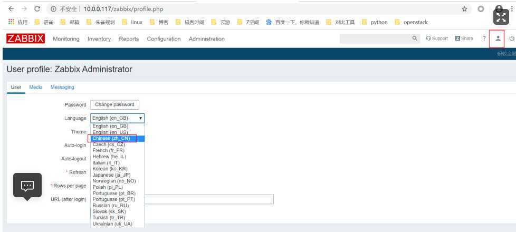Open the Administration menu
Viewport: 516px width, 232px height.
pos(207,39)
